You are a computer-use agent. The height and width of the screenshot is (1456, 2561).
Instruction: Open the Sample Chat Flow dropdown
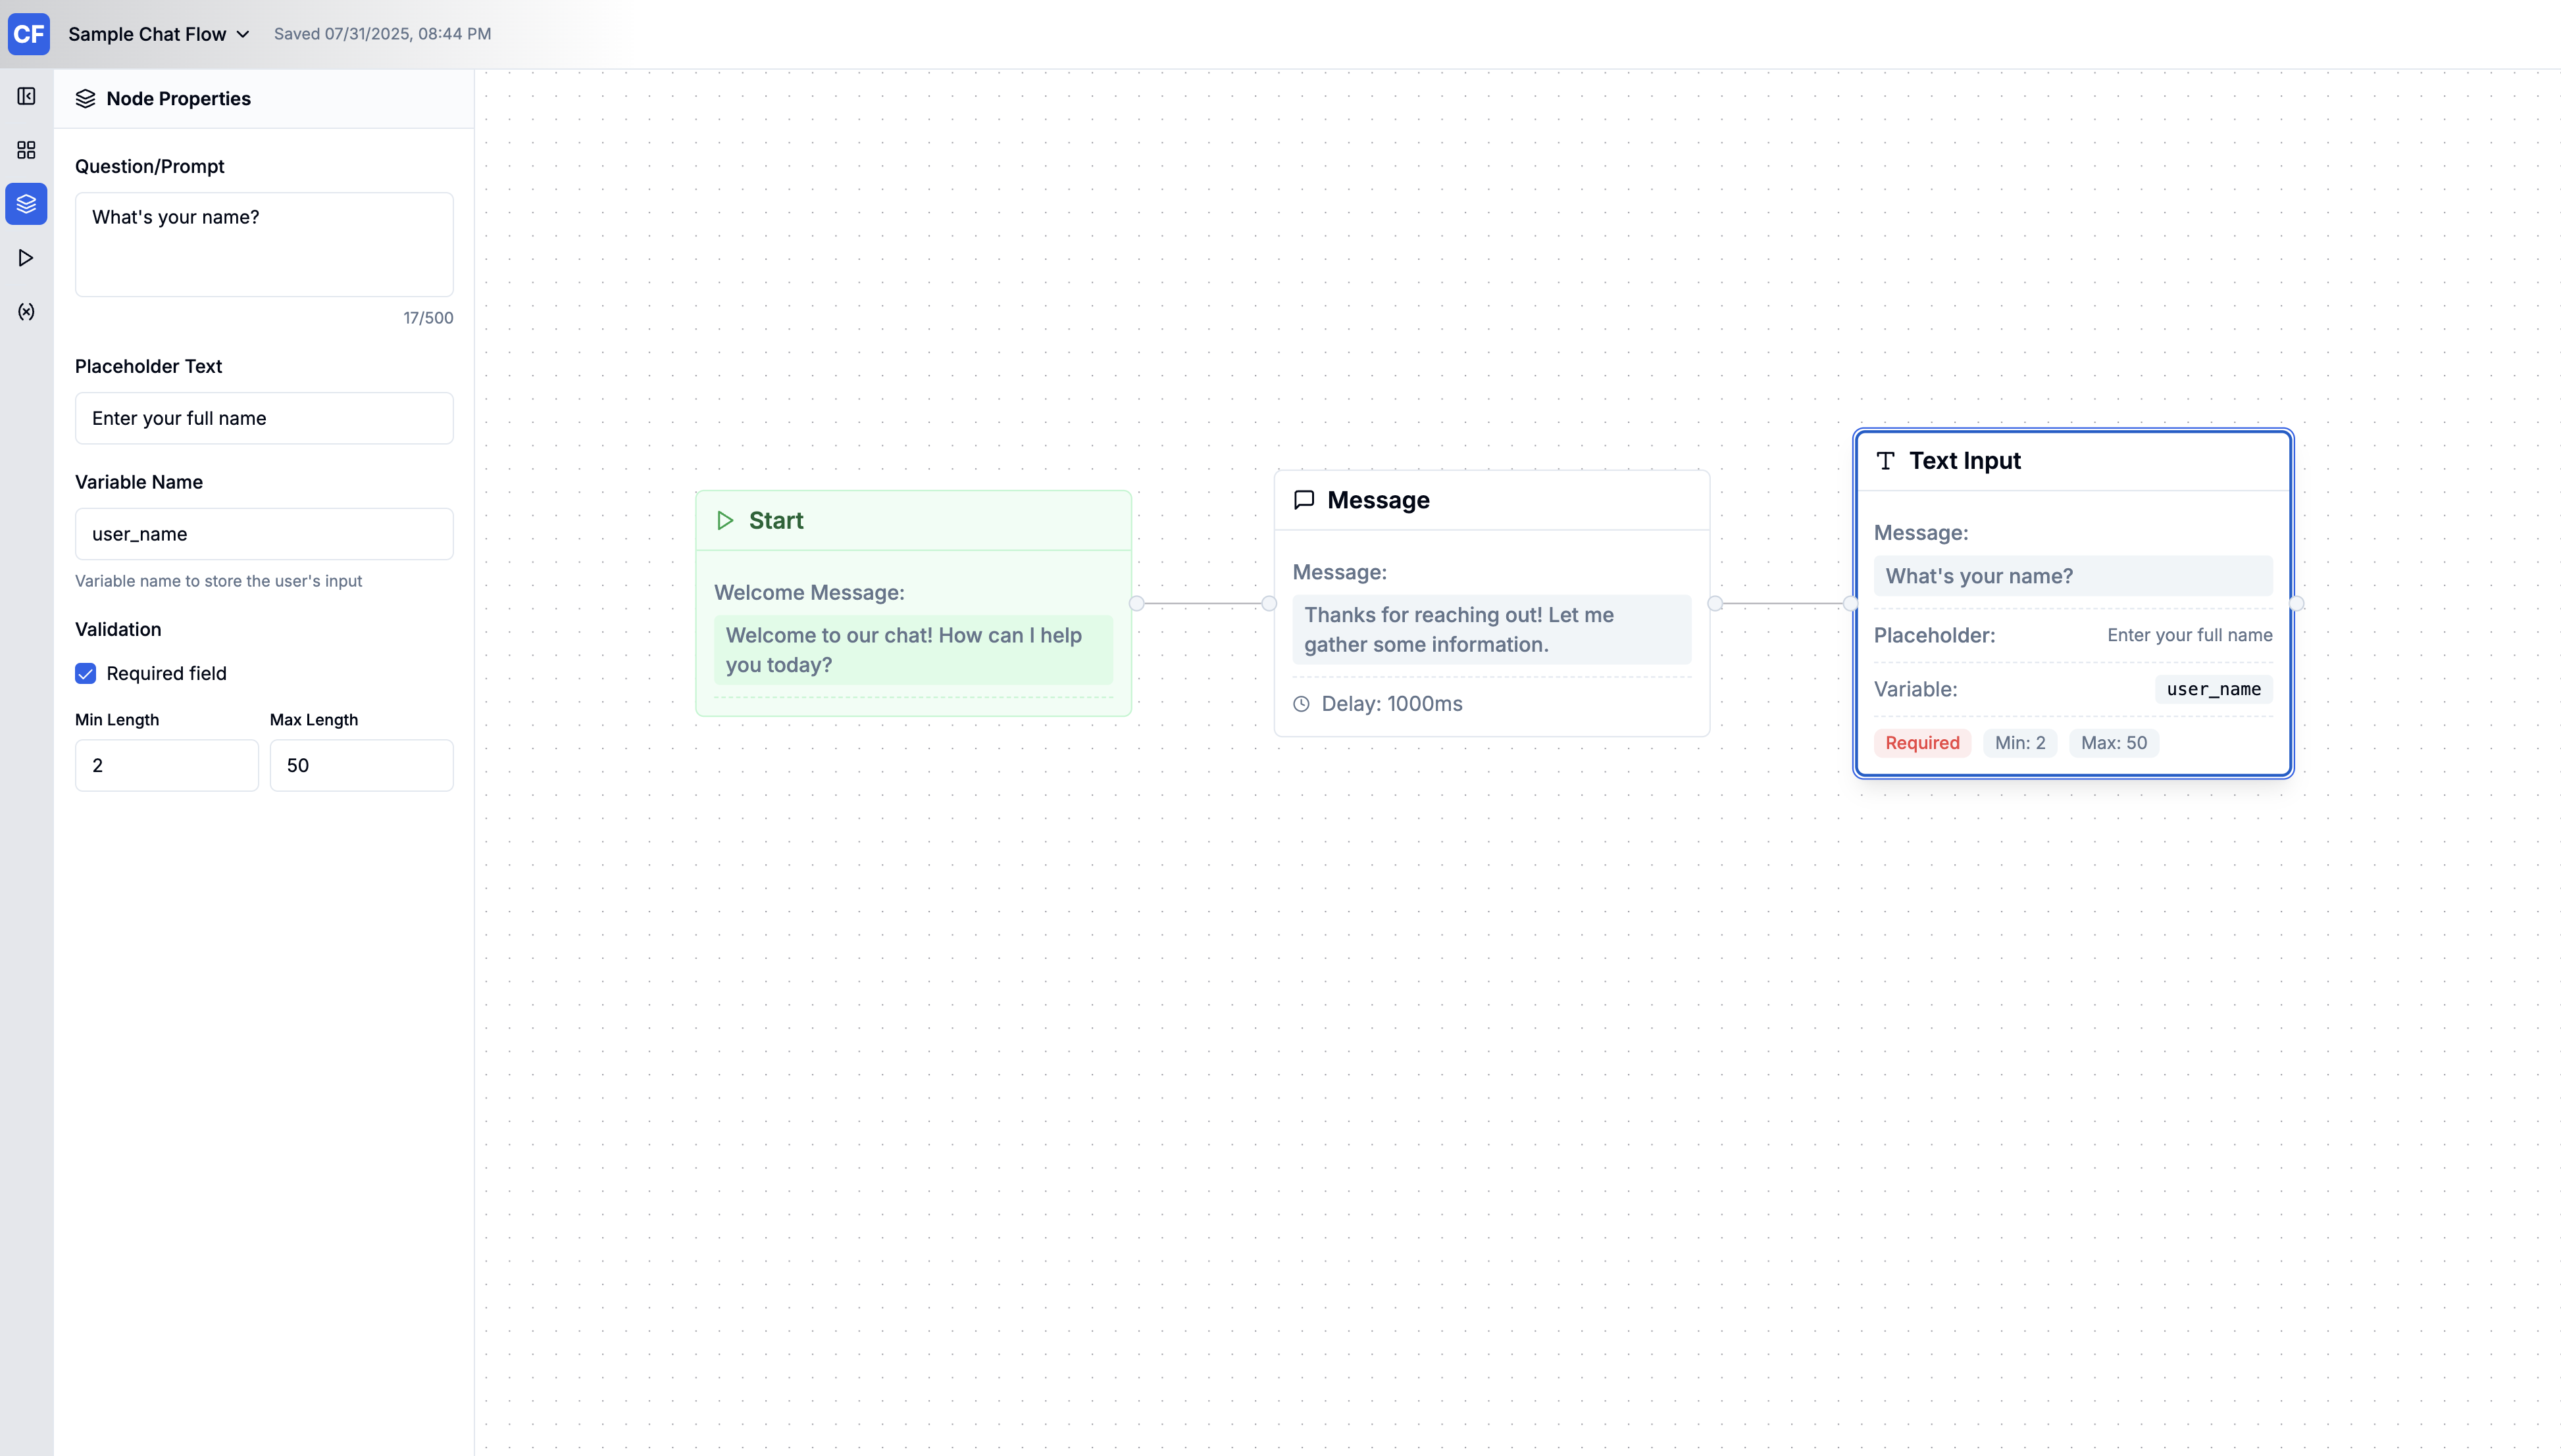pyautogui.click(x=242, y=33)
